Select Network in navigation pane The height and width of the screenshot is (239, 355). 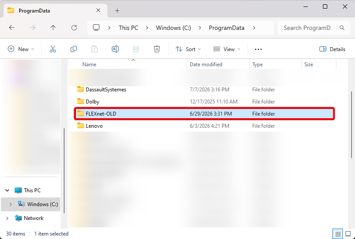(x=33, y=218)
